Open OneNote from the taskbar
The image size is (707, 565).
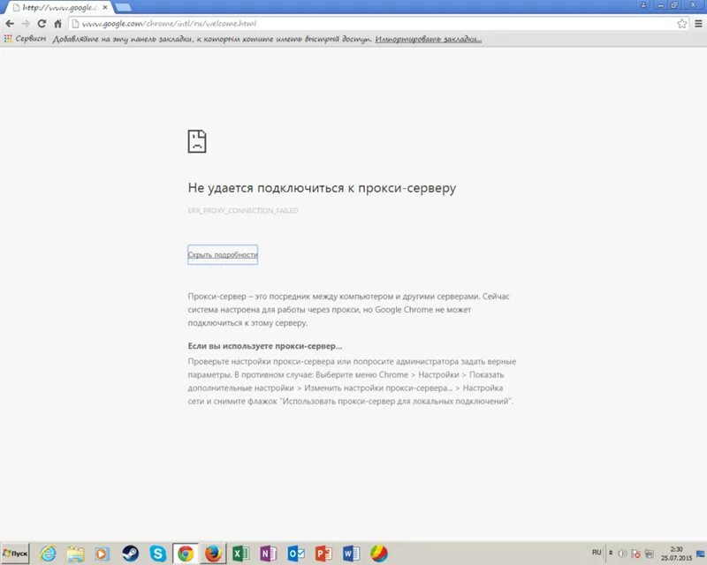pos(269,554)
